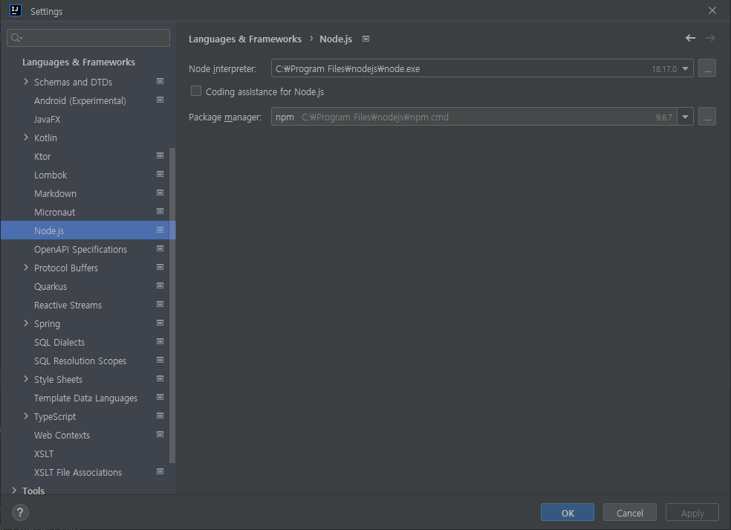The image size is (731, 530).
Task: Click project-level icon on the Quarkus row
Action: pos(160,285)
